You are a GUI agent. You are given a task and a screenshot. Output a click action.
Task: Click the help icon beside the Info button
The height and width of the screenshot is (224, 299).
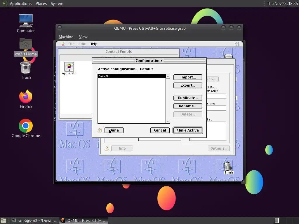click(107, 148)
